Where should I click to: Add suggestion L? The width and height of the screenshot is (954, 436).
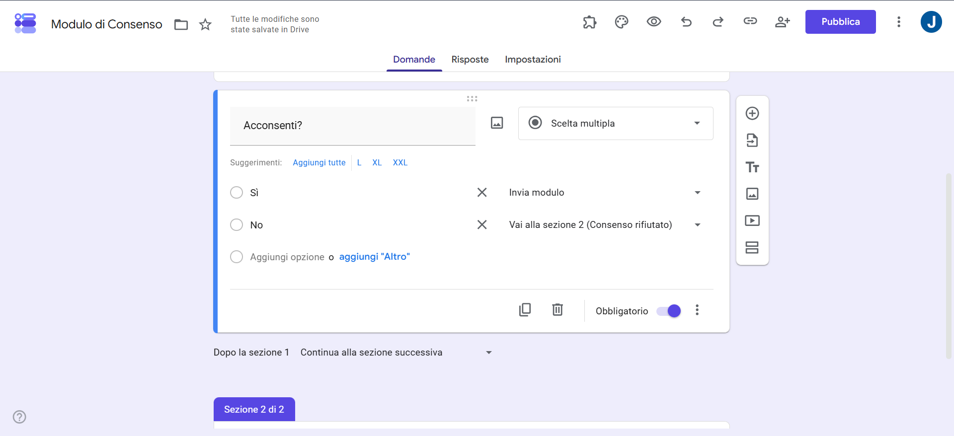point(359,162)
